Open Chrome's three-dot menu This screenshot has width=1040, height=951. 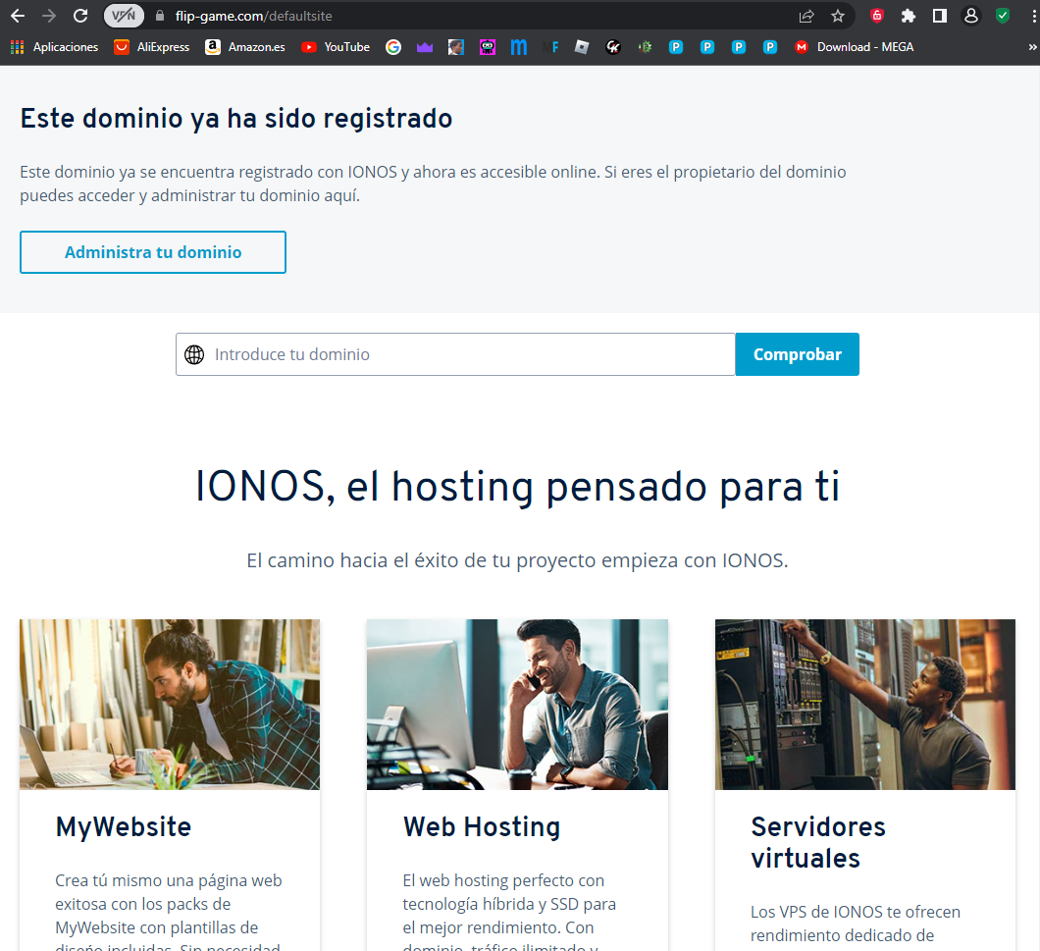click(1033, 16)
